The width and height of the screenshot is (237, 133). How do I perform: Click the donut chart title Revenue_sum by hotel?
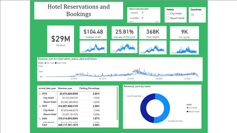click(137, 86)
